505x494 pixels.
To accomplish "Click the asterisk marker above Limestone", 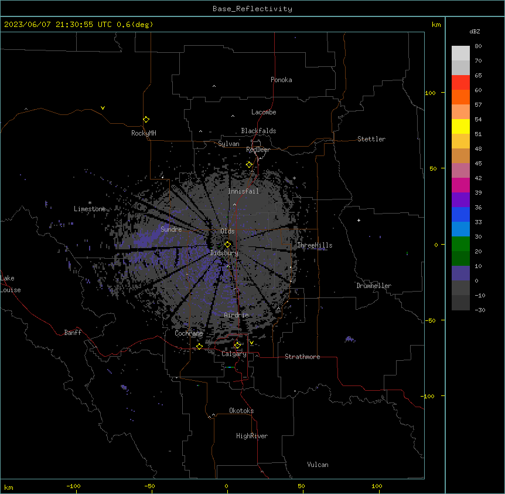I will tap(90, 203).
